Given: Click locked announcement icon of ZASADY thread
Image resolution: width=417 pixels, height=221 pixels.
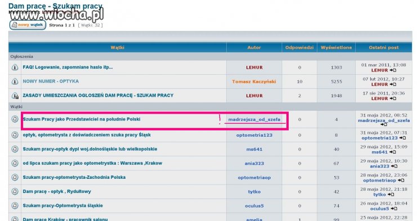Looking at the screenshot, I should 15,96.
